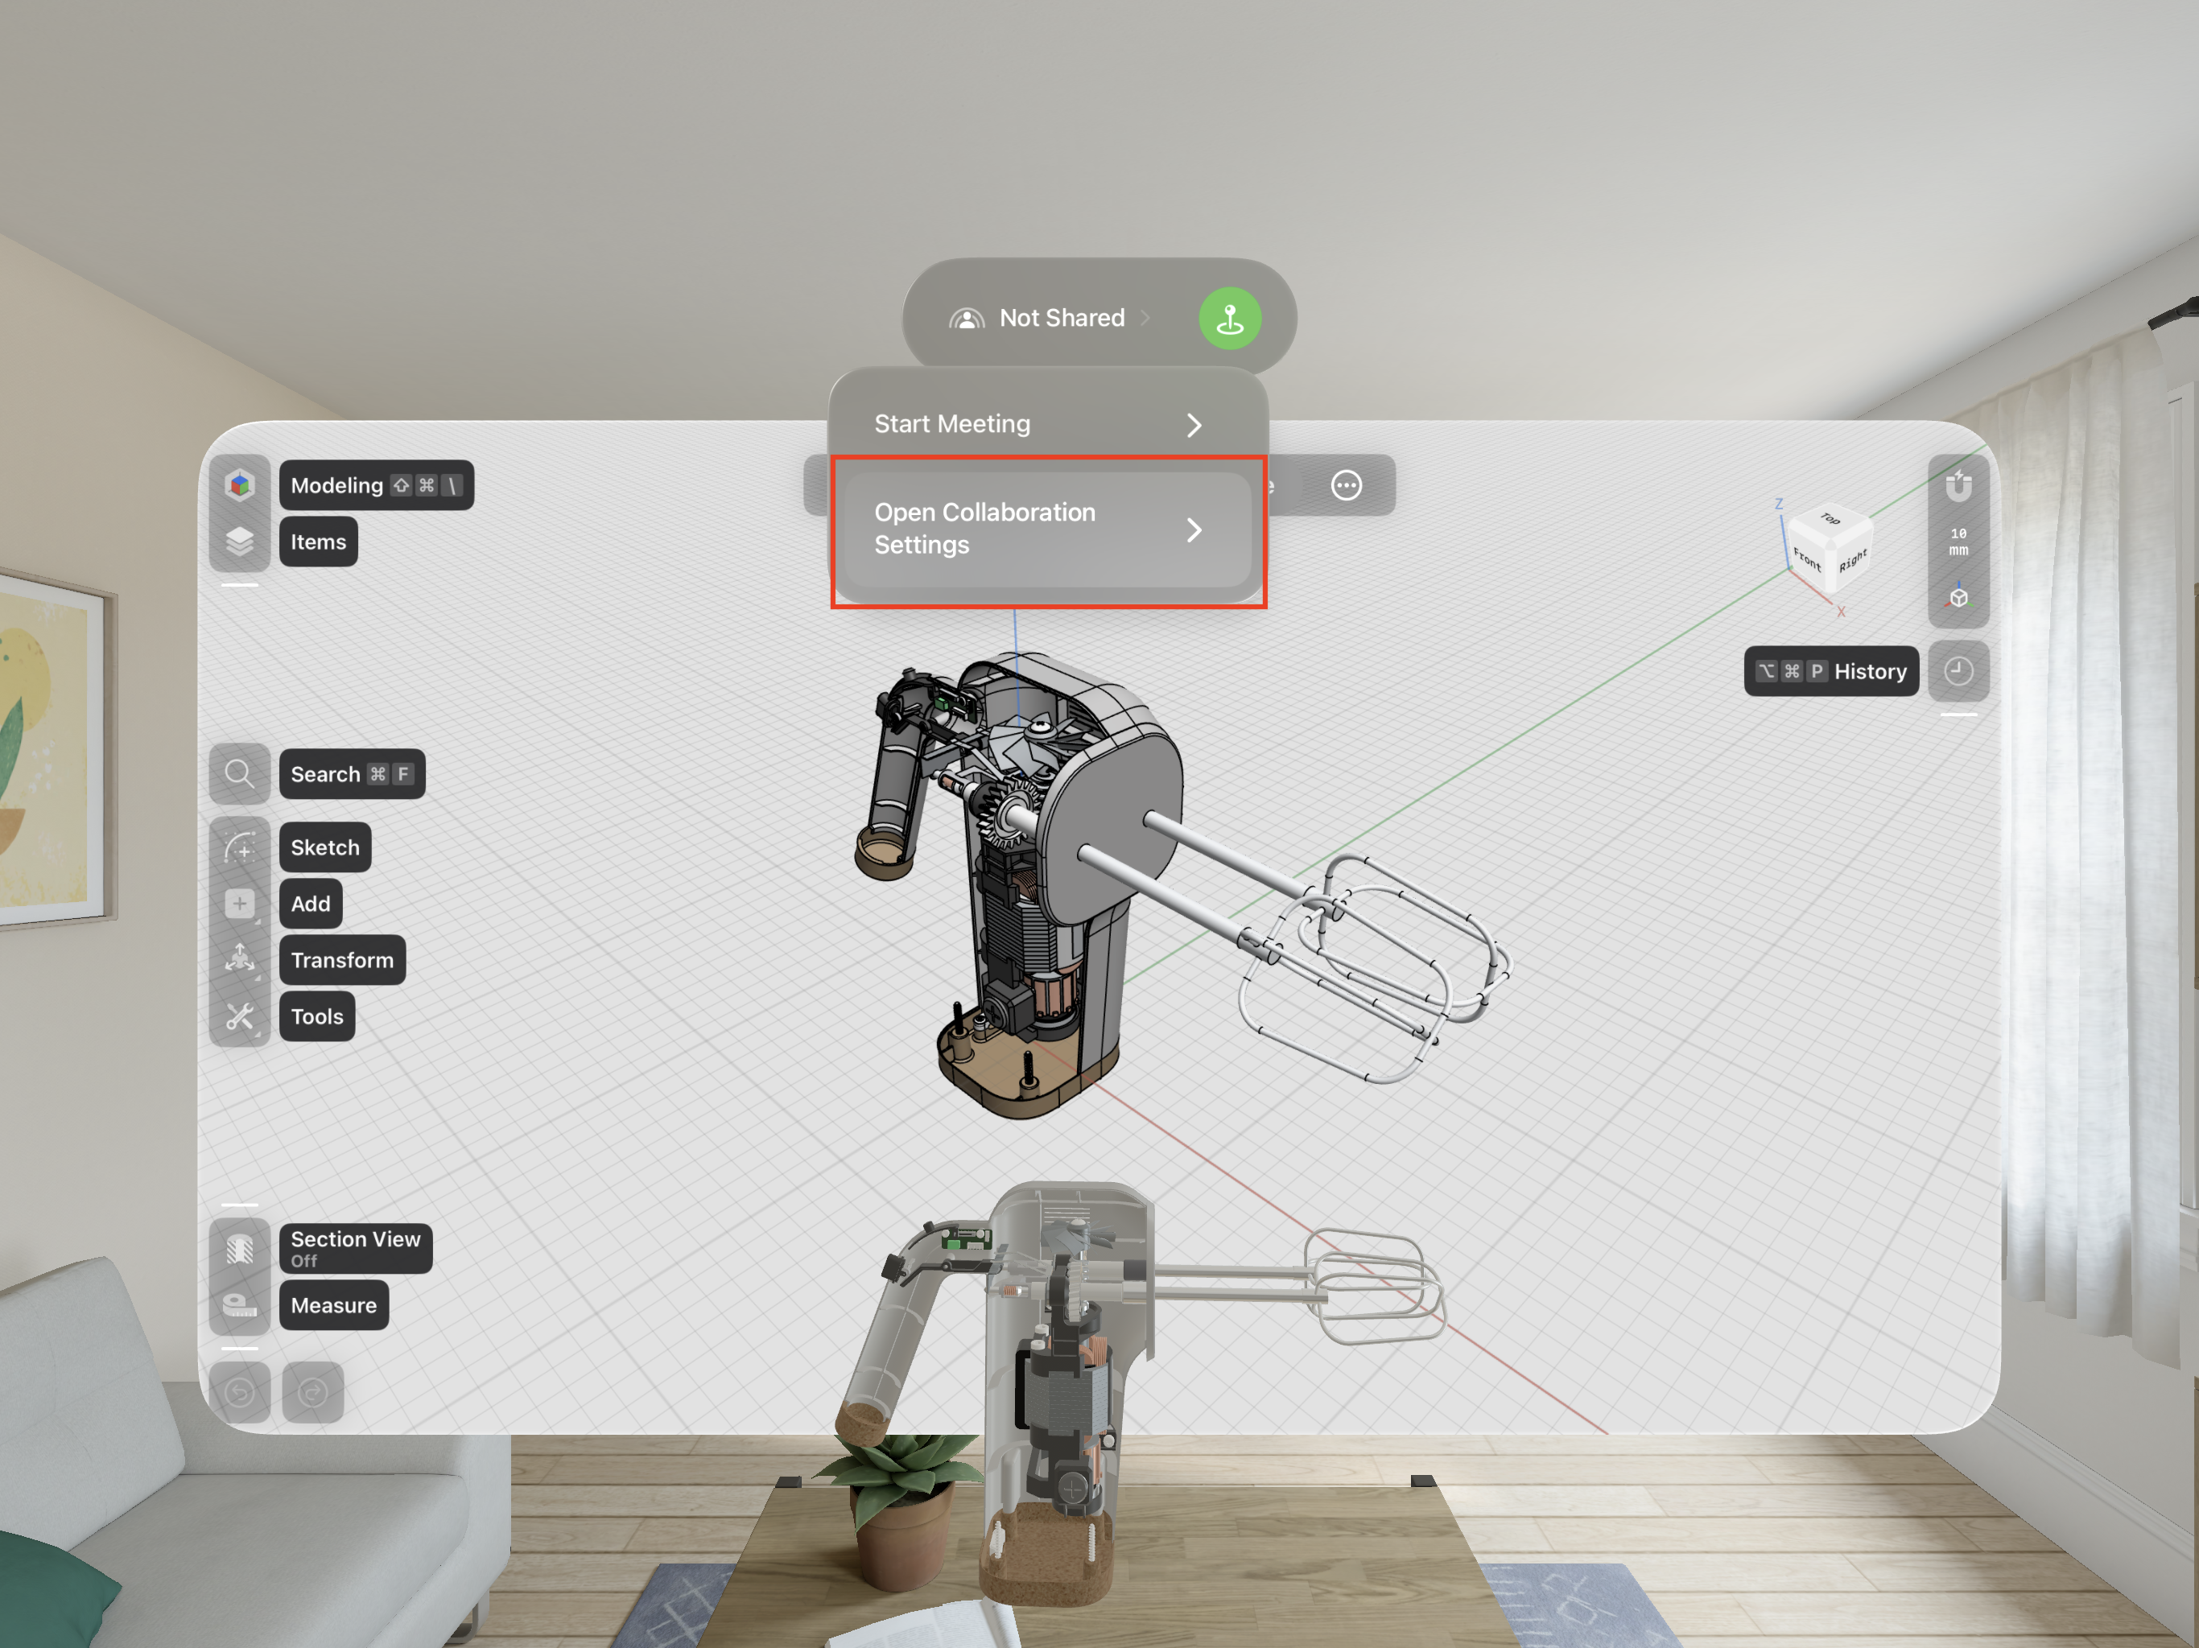The width and height of the screenshot is (2199, 1648).
Task: Click the Measure label
Action: click(x=334, y=1305)
